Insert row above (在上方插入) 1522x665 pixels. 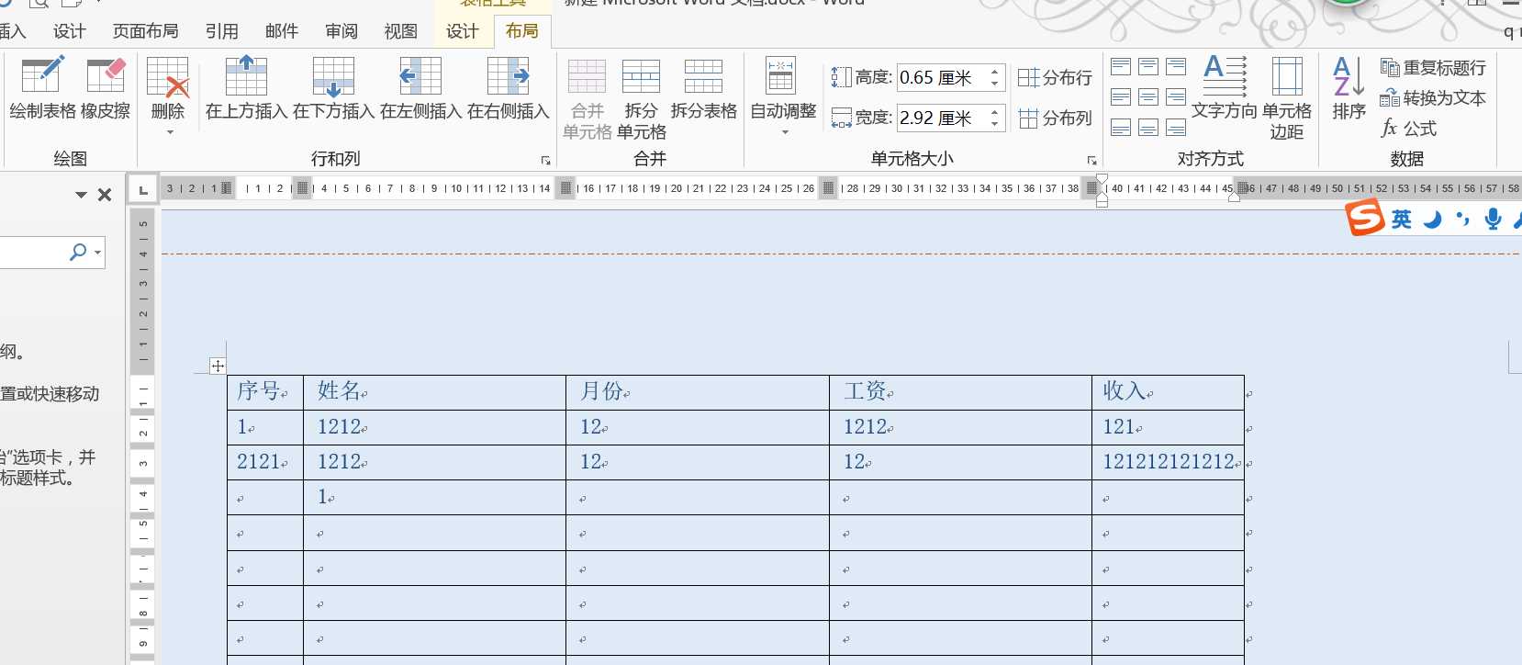coord(246,88)
